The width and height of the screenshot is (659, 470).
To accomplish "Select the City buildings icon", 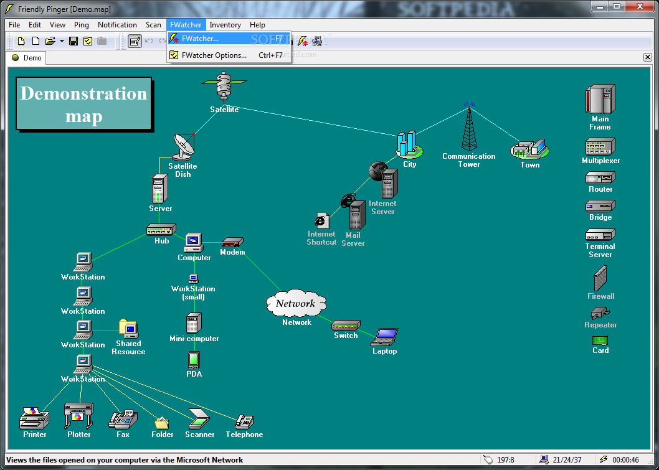I will pyautogui.click(x=409, y=144).
